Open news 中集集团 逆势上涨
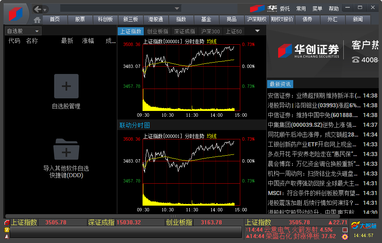The image size is (382, 243). [323, 125]
